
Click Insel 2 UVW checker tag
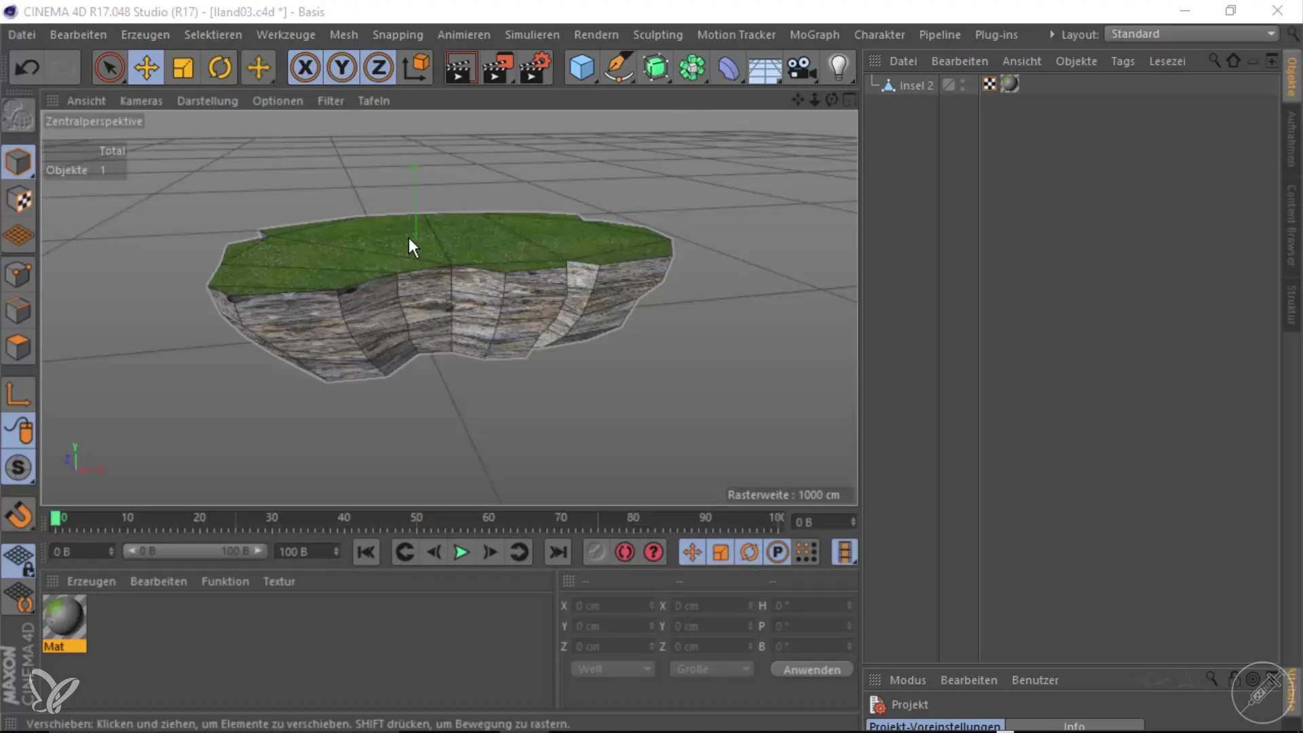tap(989, 84)
